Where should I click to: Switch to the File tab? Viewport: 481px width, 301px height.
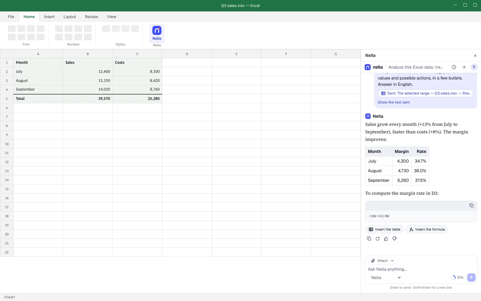[x=11, y=17]
